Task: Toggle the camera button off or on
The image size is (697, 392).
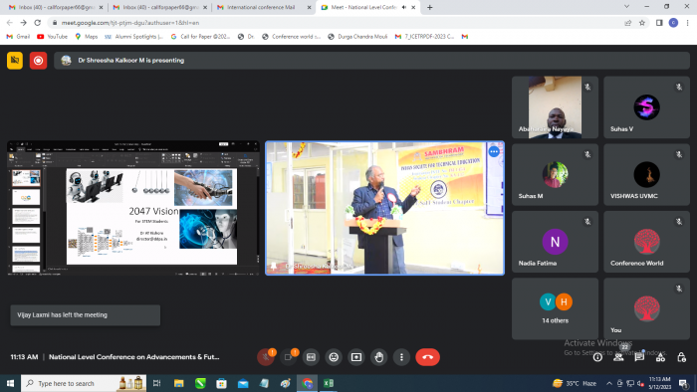Action: (x=288, y=357)
